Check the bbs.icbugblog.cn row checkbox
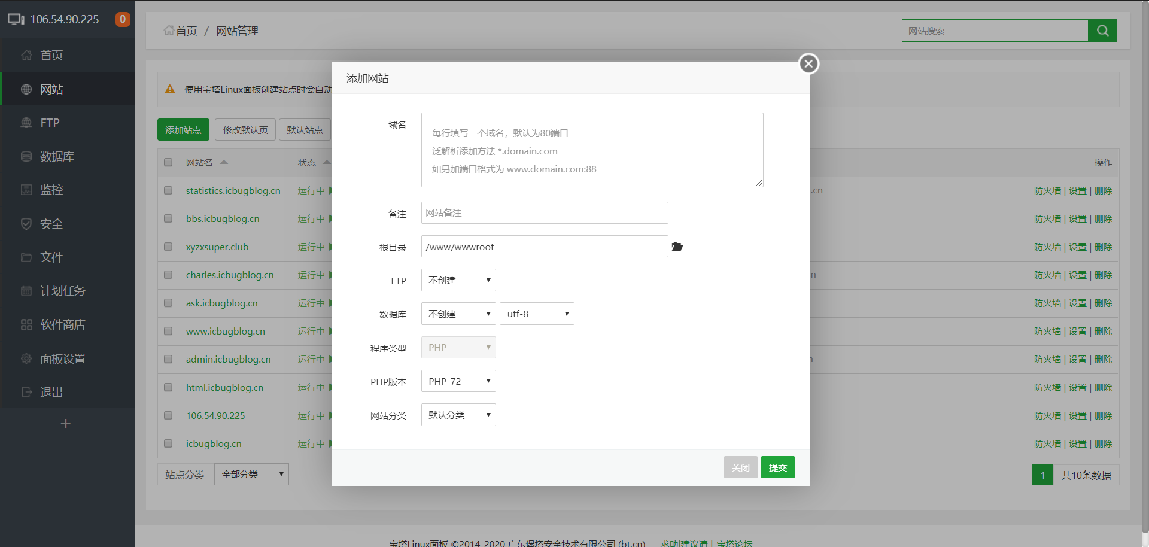Viewport: 1149px width, 547px height. point(168,218)
